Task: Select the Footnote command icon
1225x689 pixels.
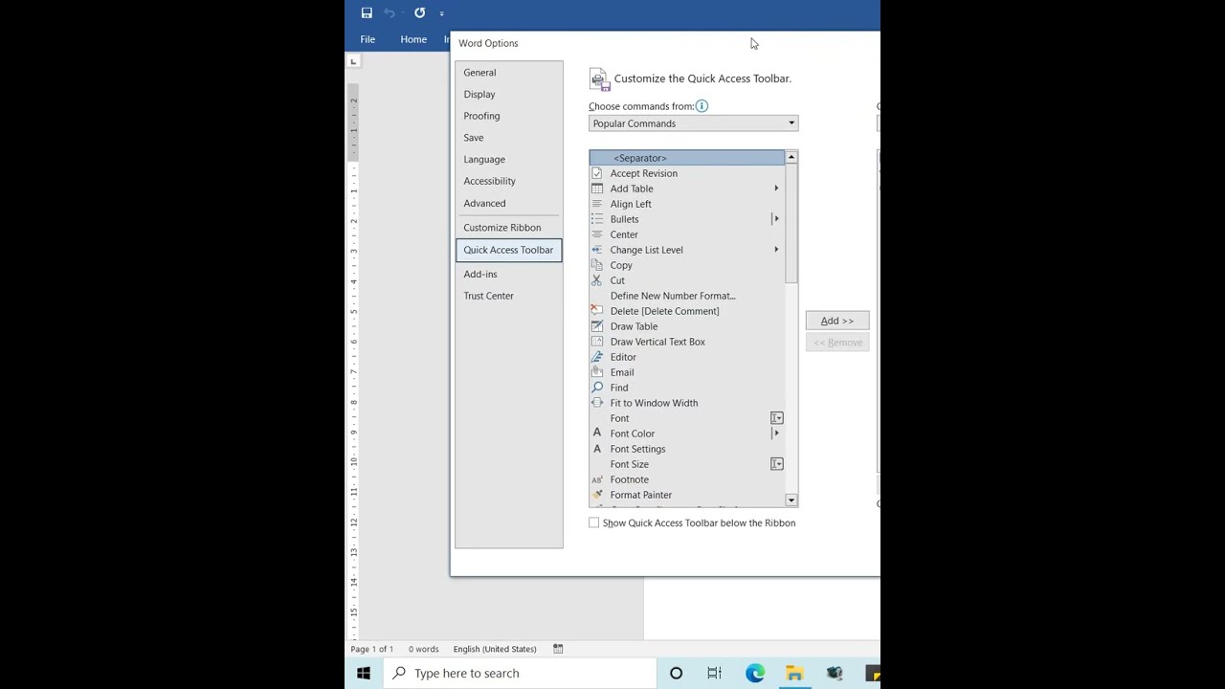Action: (x=597, y=479)
